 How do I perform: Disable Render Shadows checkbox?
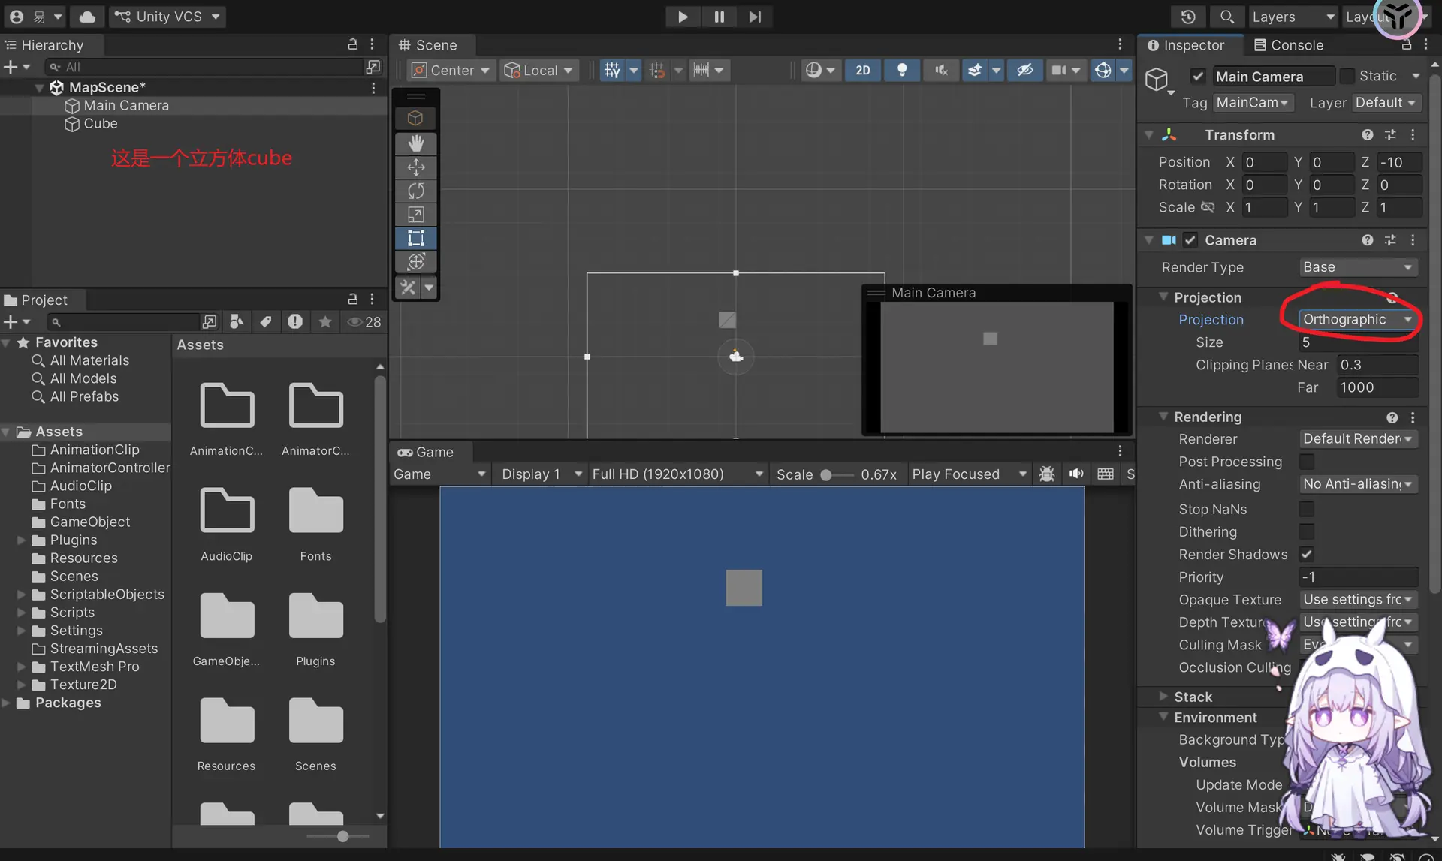tap(1307, 554)
